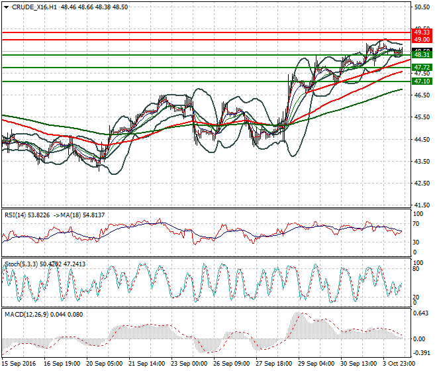Click the 50.50 price axis label

point(422,7)
